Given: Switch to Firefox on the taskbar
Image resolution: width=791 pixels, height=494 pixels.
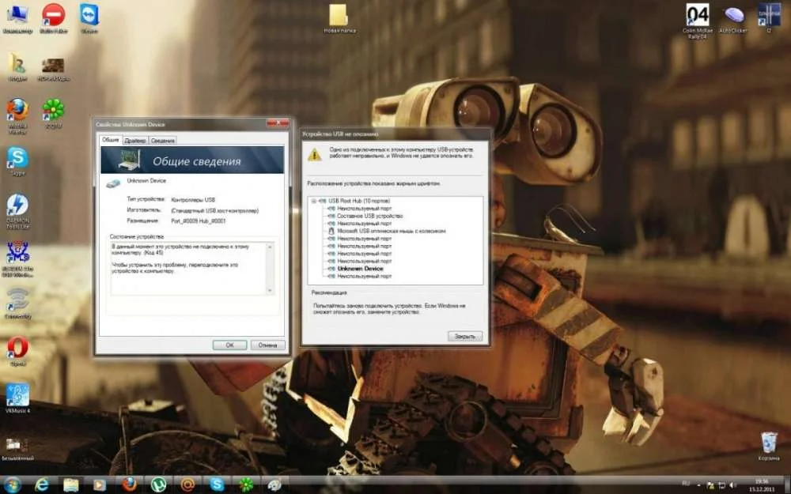Looking at the screenshot, I should 129,485.
